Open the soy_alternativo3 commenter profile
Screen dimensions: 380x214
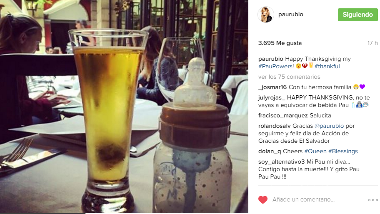click(281, 162)
